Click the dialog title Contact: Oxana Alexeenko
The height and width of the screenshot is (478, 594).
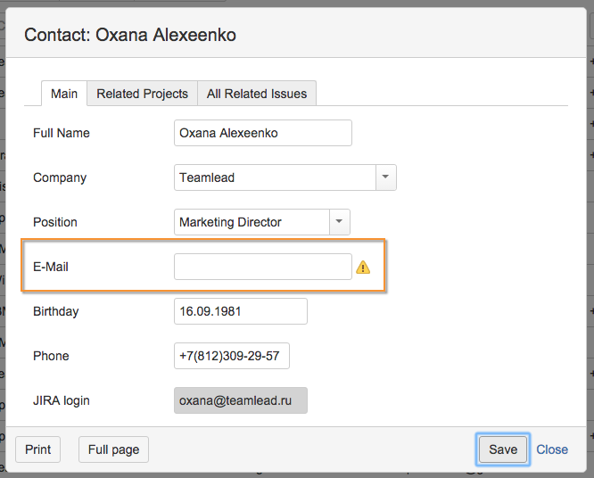coord(130,36)
